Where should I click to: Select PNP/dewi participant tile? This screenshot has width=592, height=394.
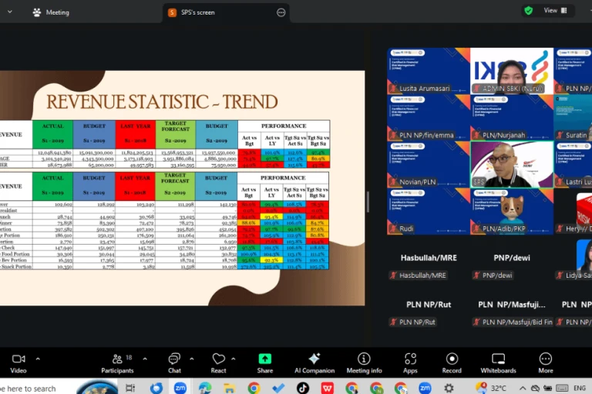click(x=512, y=258)
